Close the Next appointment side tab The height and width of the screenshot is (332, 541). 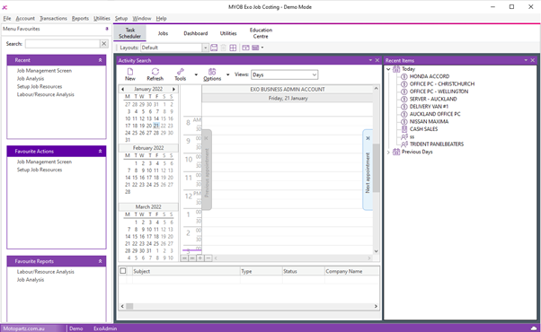(x=368, y=138)
